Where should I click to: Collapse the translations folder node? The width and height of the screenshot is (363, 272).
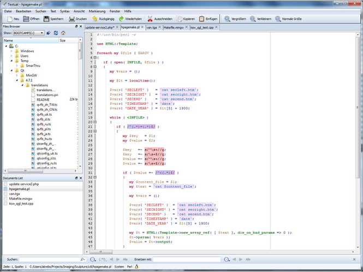(x=23, y=85)
